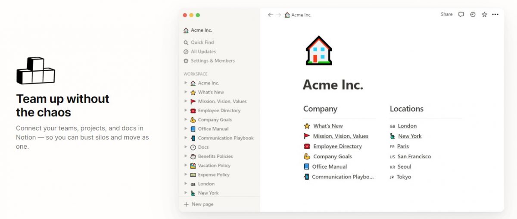Click the clock icon beside Docs in sidebar
The image size is (517, 219).
coord(193,147)
